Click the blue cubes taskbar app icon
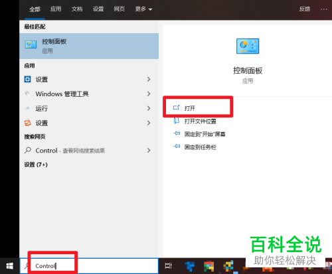The image size is (332, 274). pyautogui.click(x=189, y=266)
